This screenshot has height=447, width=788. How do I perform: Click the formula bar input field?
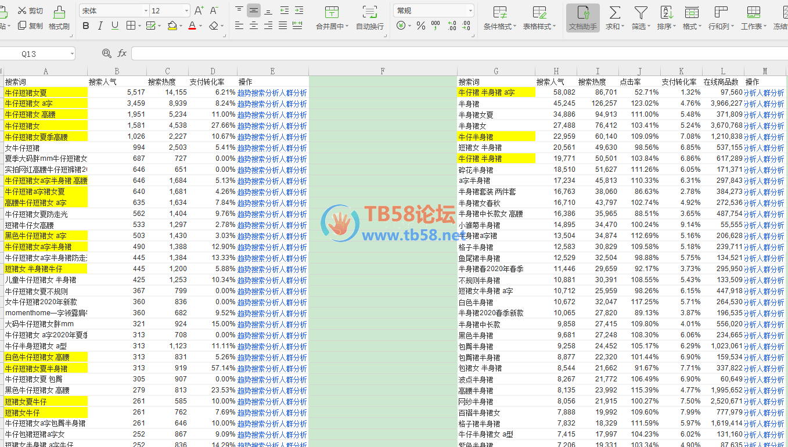coord(453,53)
